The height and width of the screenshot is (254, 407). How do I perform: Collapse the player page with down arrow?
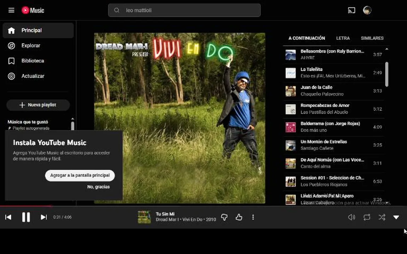[x=396, y=217]
